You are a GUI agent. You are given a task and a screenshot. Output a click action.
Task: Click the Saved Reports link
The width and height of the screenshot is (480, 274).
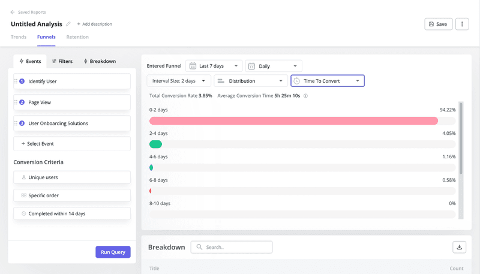32,12
